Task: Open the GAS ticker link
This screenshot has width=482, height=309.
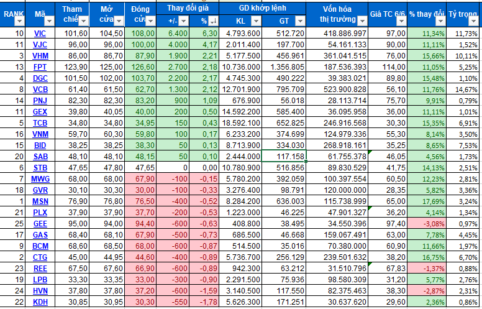Action: (x=40, y=235)
